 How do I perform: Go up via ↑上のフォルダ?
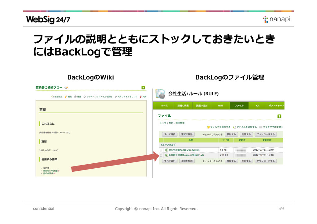click(168, 145)
